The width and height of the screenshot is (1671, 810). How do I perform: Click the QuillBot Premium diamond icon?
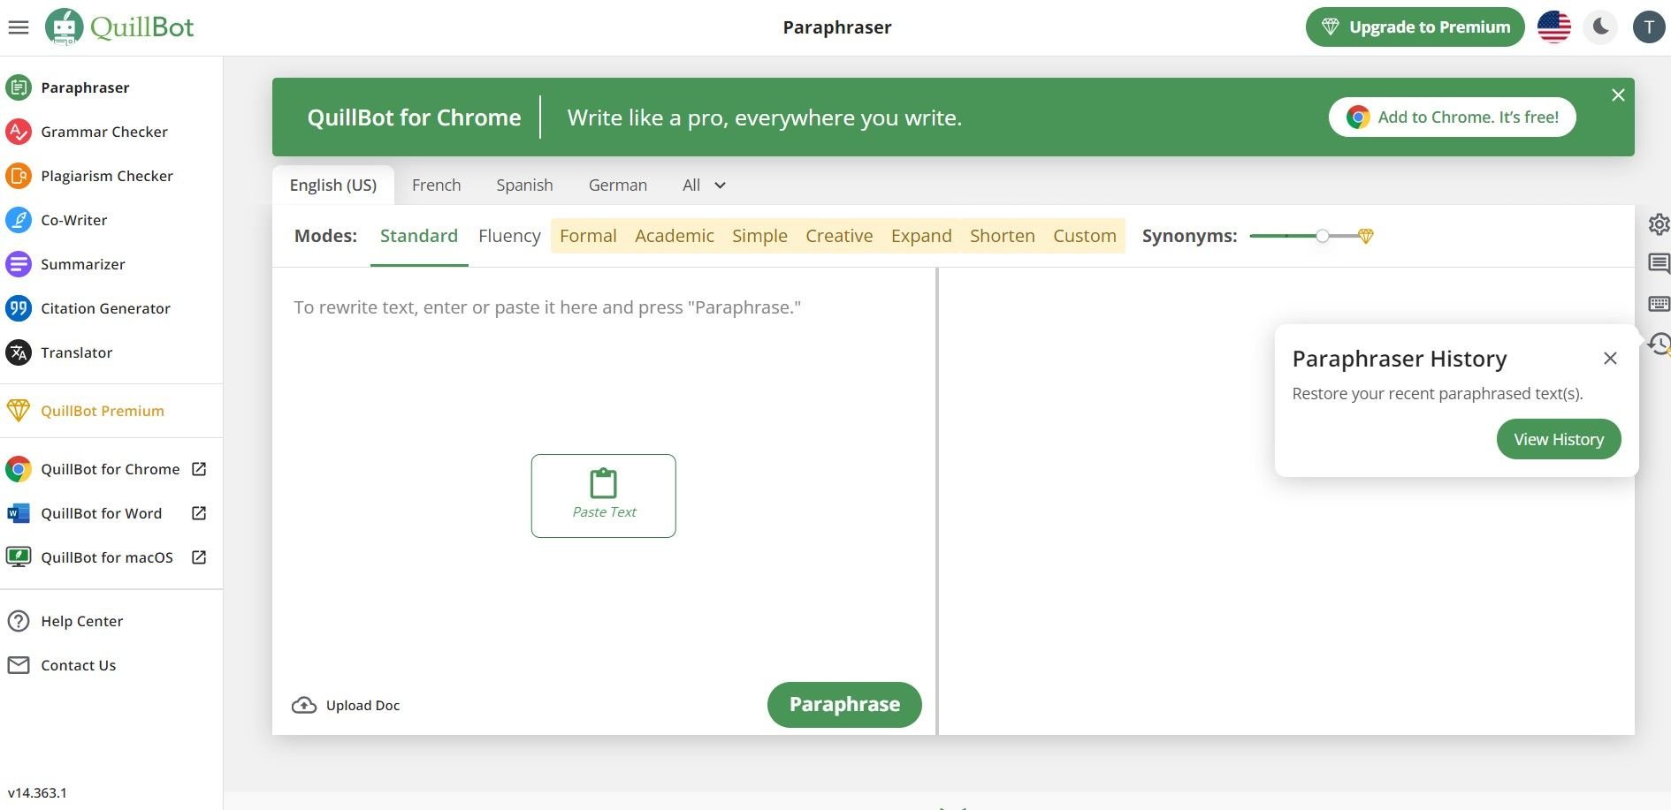19,411
